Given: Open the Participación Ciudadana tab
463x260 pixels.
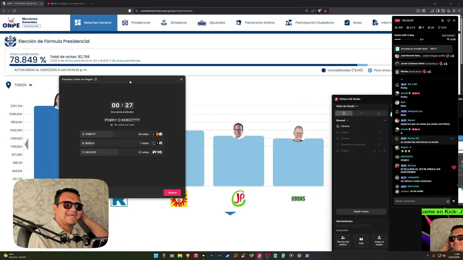Looking at the screenshot, I should [x=309, y=22].
